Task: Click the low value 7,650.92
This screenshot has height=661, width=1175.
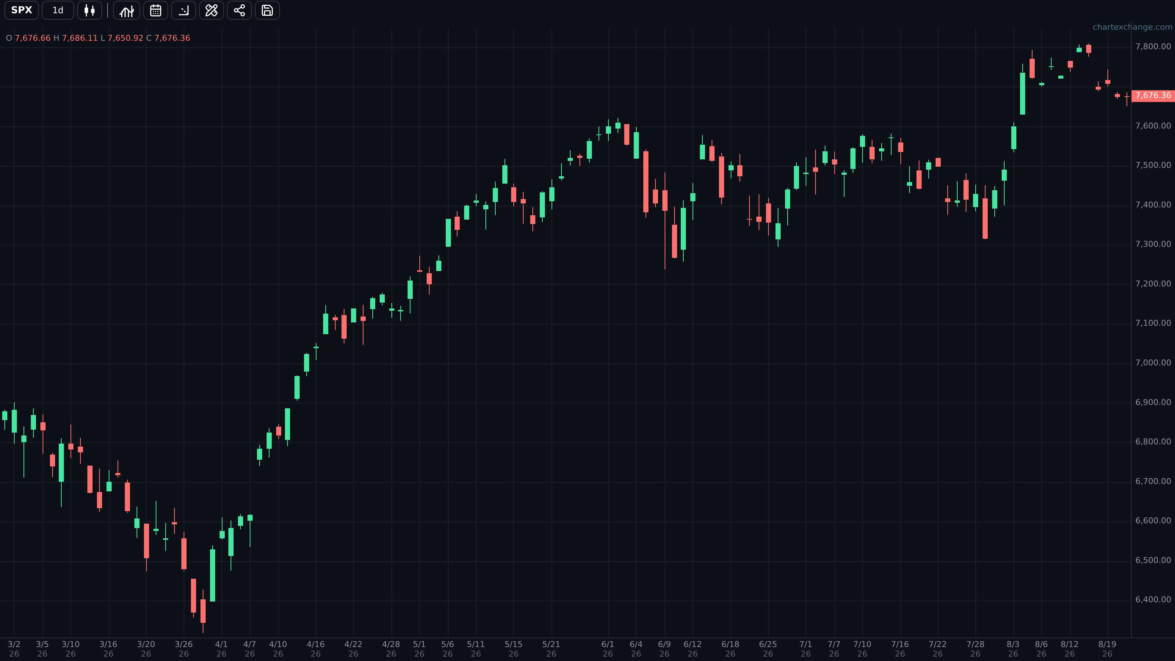Action: pos(126,38)
